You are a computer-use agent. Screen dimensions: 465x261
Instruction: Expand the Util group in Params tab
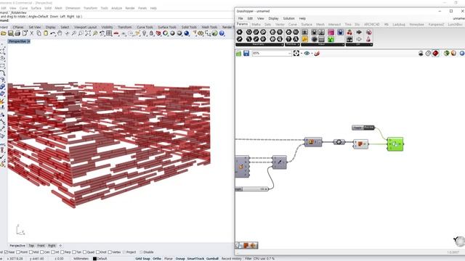pos(371,44)
